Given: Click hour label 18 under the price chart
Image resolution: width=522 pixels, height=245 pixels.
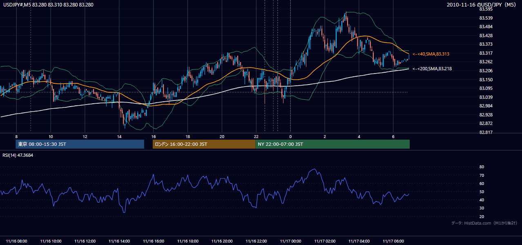Looking at the screenshot, I should click(x=188, y=136).
